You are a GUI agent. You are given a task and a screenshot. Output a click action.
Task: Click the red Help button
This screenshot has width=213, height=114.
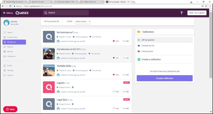tap(10, 109)
